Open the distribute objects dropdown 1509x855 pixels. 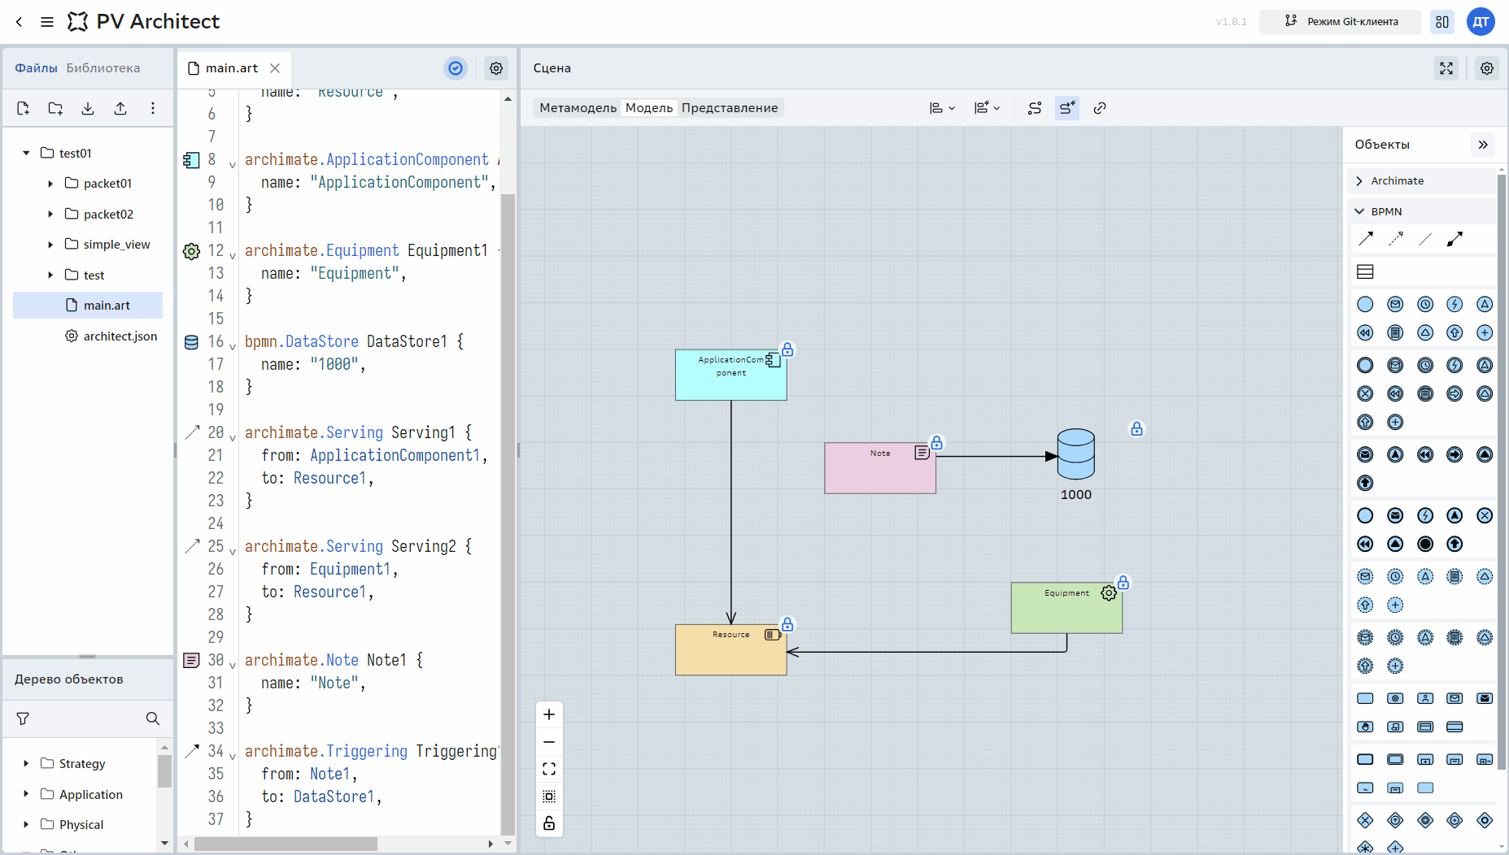pyautogui.click(x=987, y=108)
